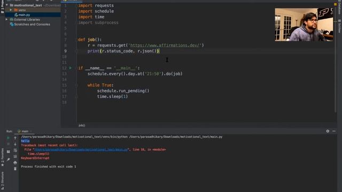
Task: Click highlighted 'hello' console output
Action: [x=25, y=141]
